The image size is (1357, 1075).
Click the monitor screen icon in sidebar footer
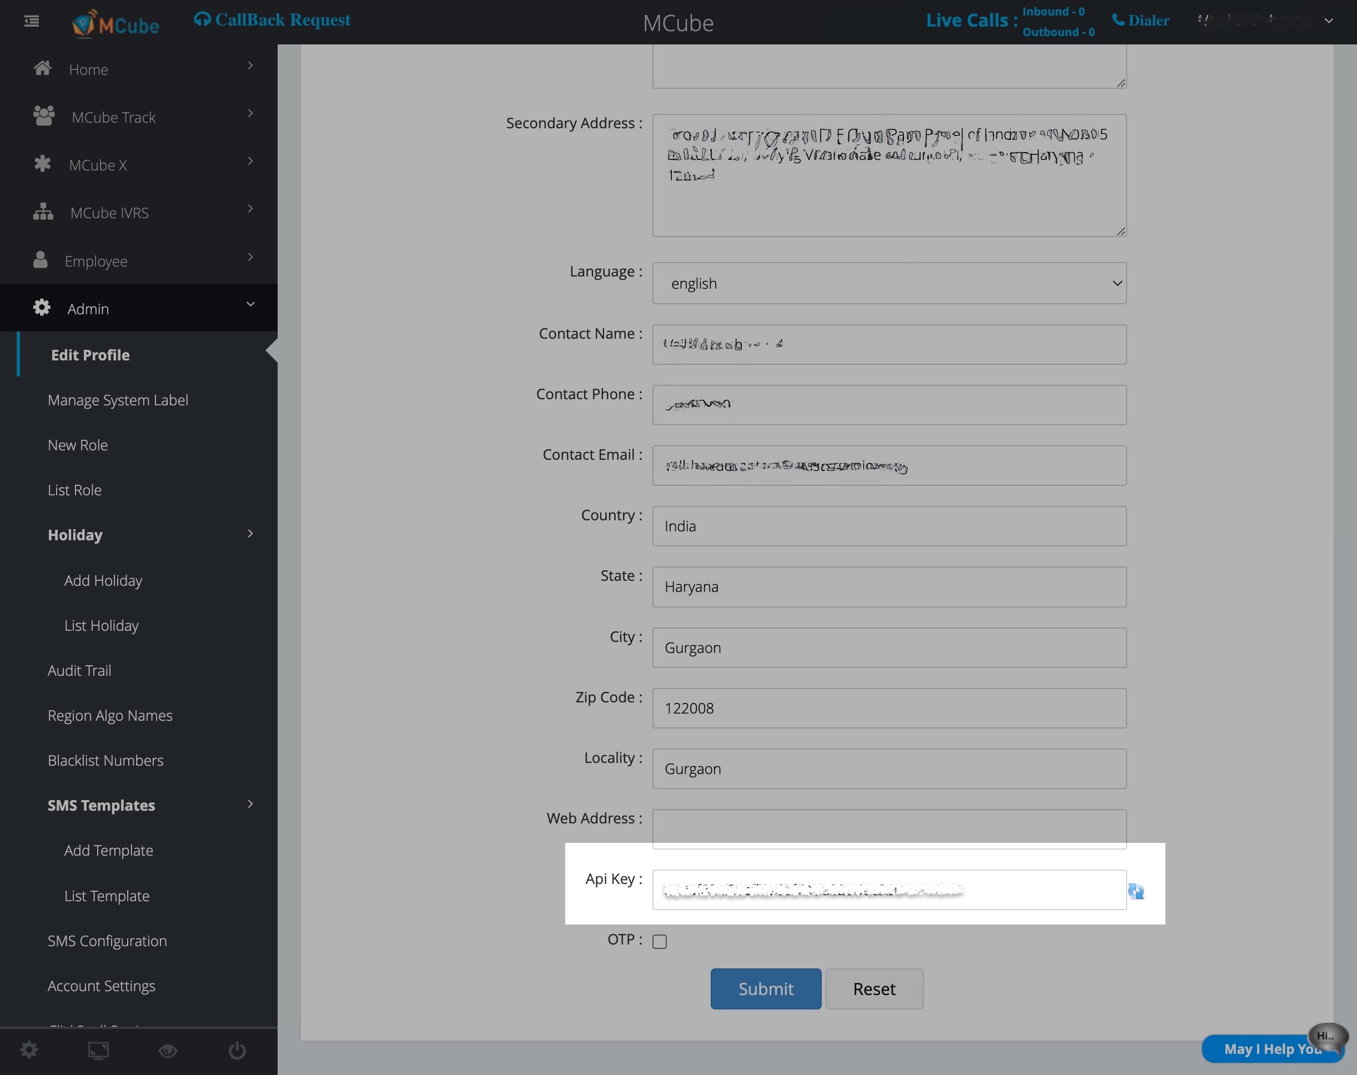[x=98, y=1051]
